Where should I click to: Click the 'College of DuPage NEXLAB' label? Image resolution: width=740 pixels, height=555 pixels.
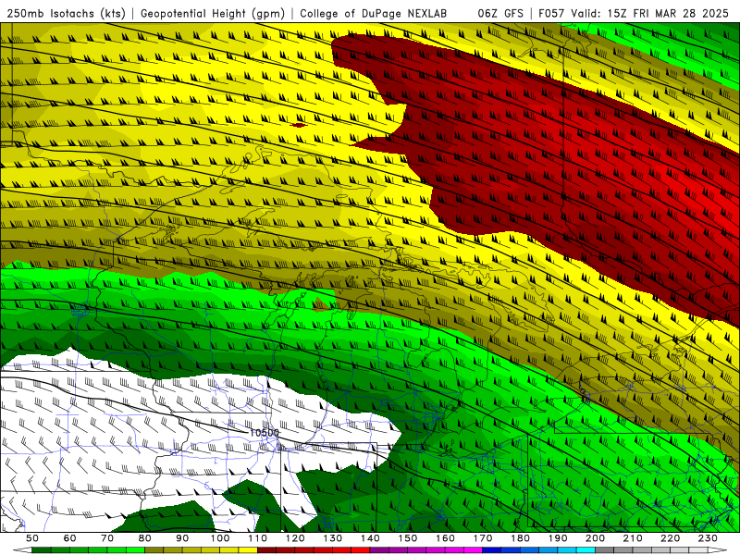click(373, 13)
